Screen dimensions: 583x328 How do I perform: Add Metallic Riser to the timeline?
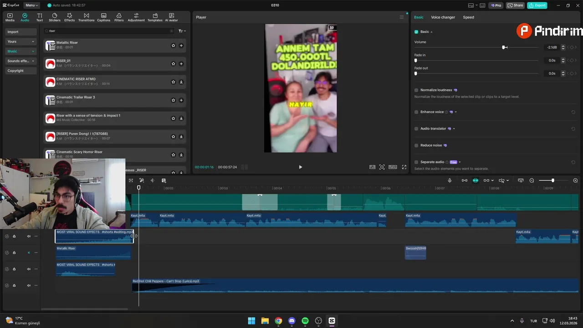point(181,46)
